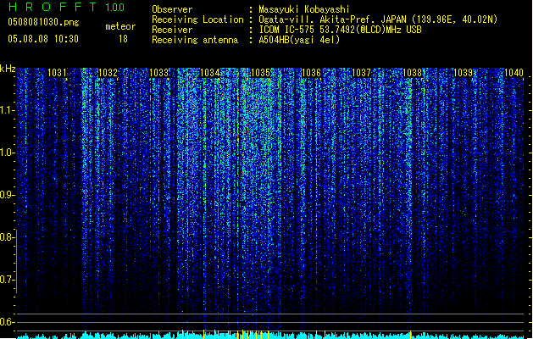Screen dimensions: 533x339
Task: Click the date stamp 05.08.08 10:30
Action: click(43, 39)
